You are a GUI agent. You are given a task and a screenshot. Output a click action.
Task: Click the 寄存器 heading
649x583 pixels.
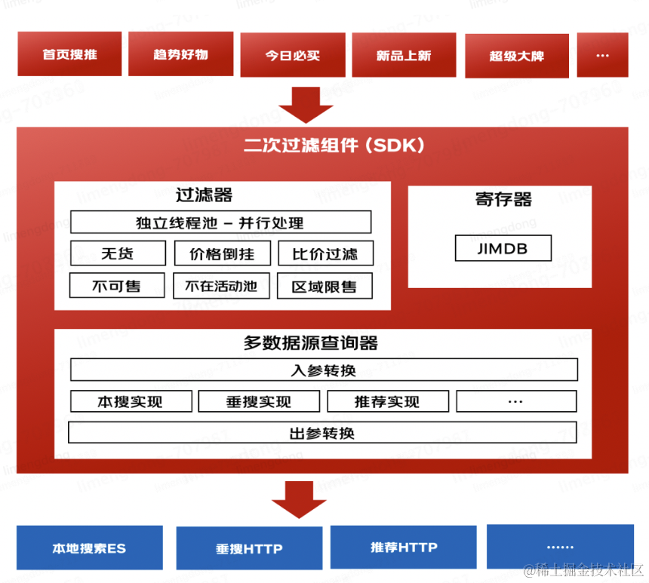pyautogui.click(x=503, y=199)
